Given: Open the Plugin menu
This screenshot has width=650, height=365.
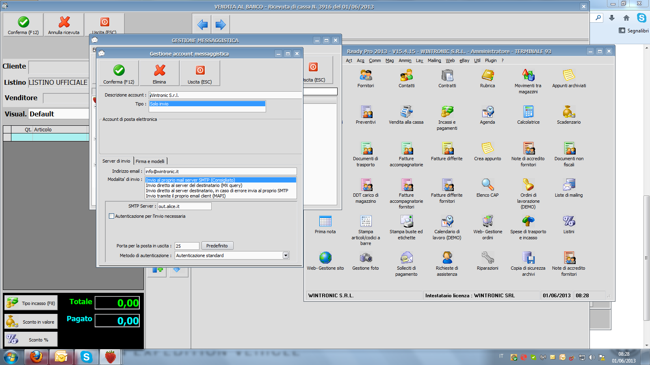Looking at the screenshot, I should [x=491, y=60].
